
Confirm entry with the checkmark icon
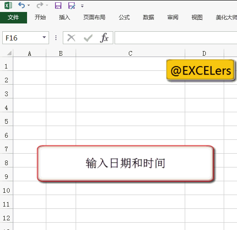click(88, 38)
